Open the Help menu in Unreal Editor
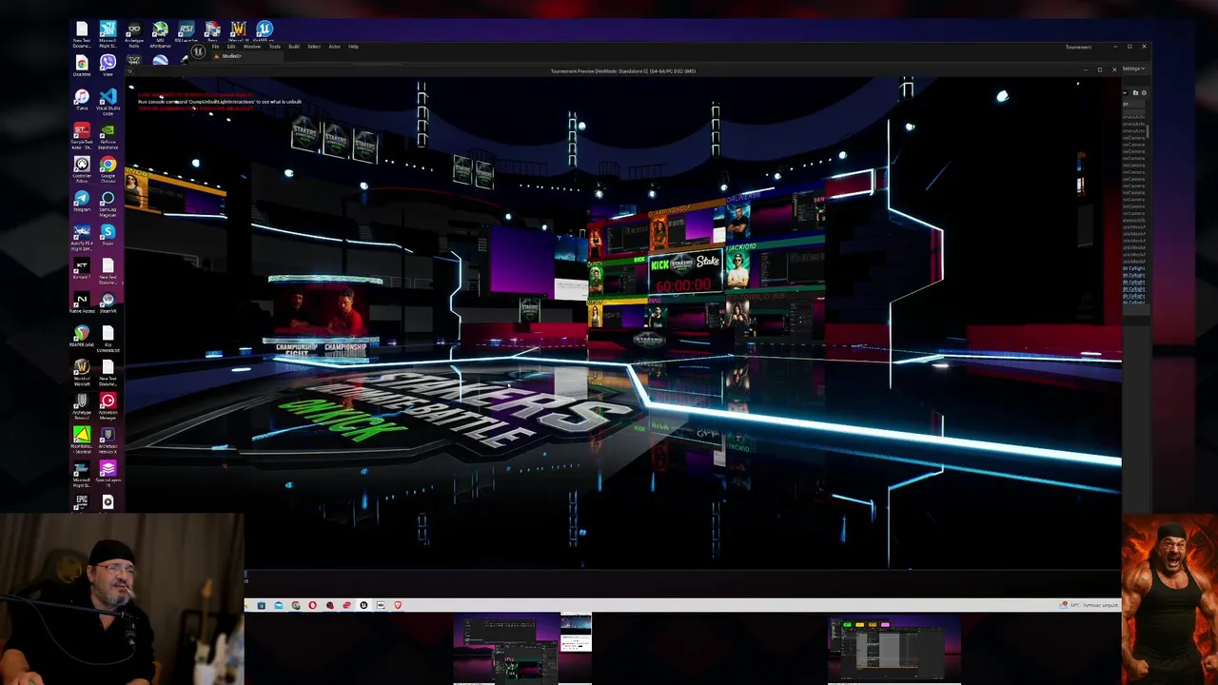The image size is (1218, 685). click(x=353, y=47)
